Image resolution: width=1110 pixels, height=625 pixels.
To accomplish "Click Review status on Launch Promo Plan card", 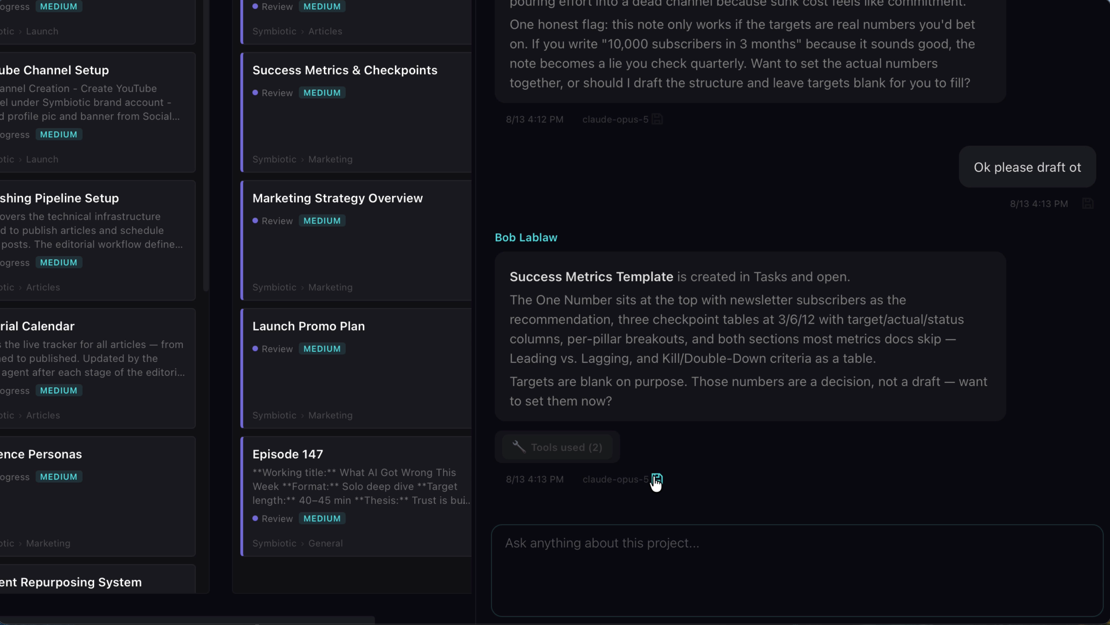I will click(273, 349).
